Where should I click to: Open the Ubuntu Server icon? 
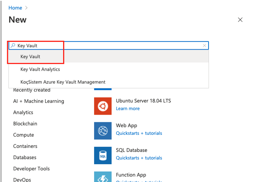coord(103,106)
